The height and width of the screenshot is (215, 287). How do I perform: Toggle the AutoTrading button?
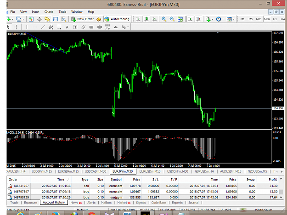tap(117, 19)
